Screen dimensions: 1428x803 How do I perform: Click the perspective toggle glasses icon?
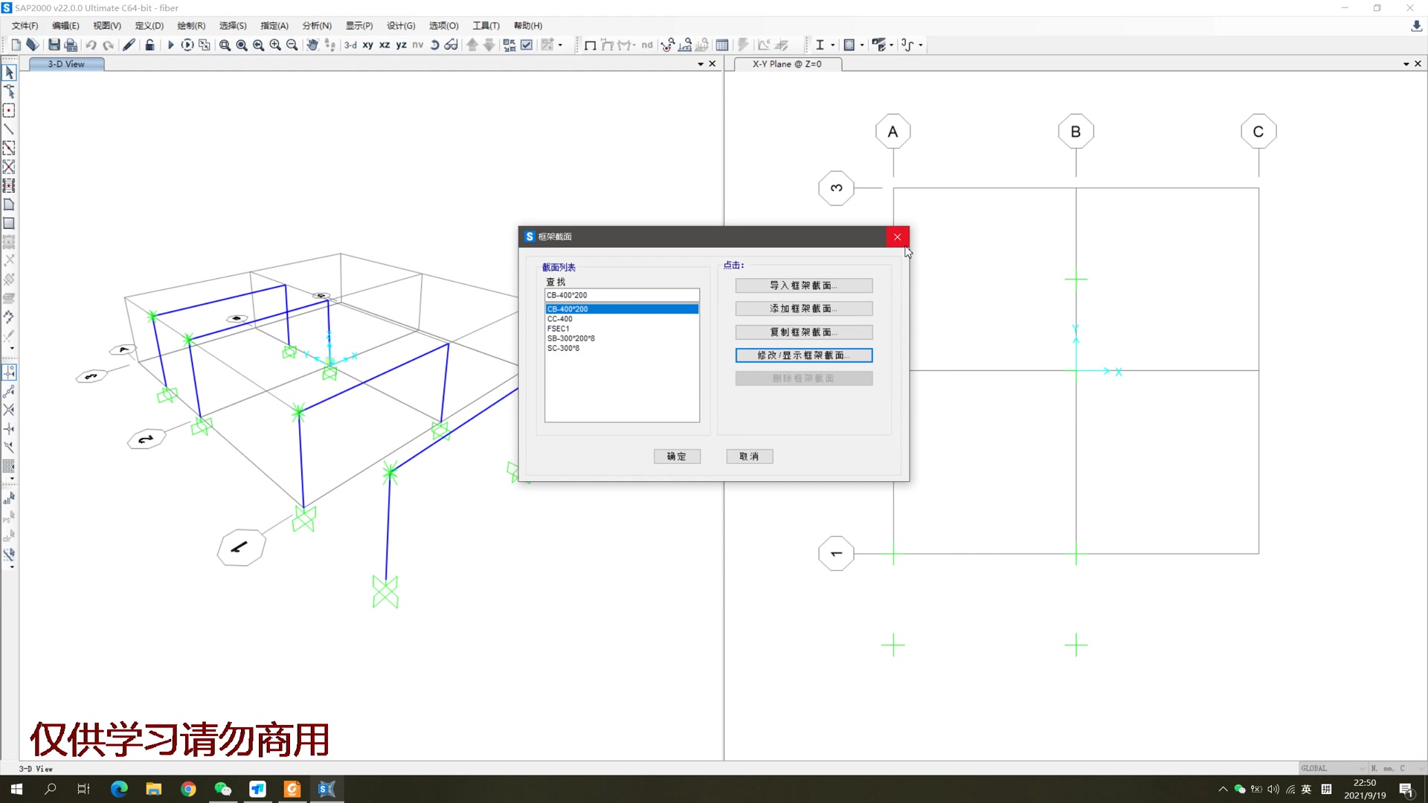tap(451, 45)
